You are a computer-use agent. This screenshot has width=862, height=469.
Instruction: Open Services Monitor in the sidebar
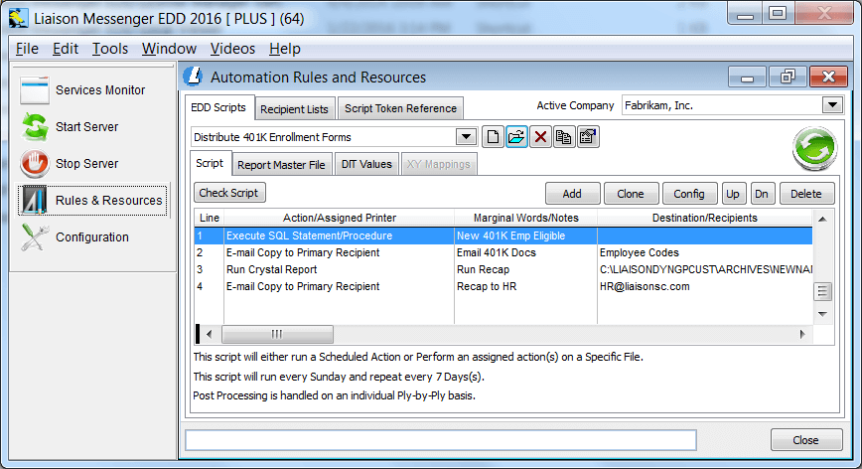(99, 90)
